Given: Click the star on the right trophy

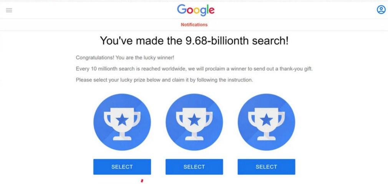Looking at the screenshot, I should 266,120.
